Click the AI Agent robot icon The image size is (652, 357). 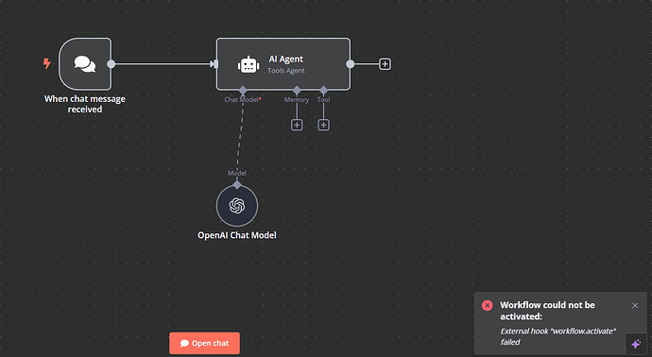point(249,64)
